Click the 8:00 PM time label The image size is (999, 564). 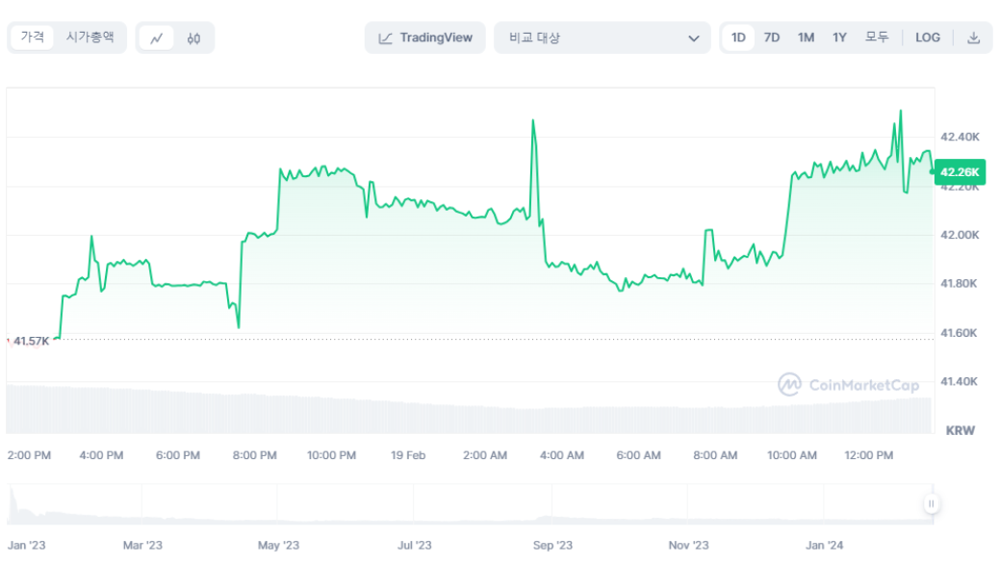(254, 455)
